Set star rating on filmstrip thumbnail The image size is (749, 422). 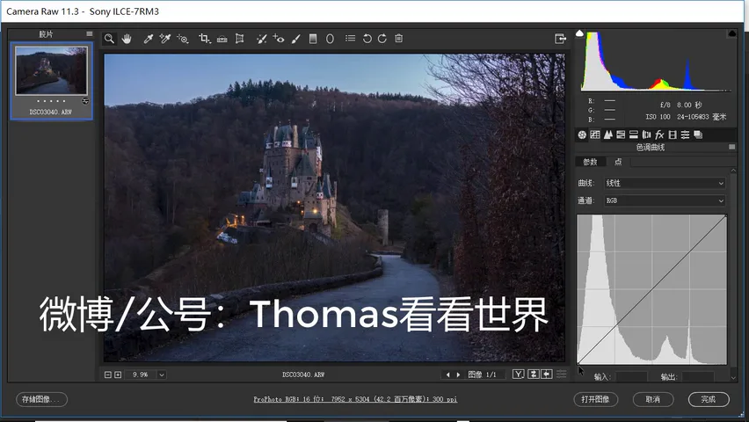(51, 101)
